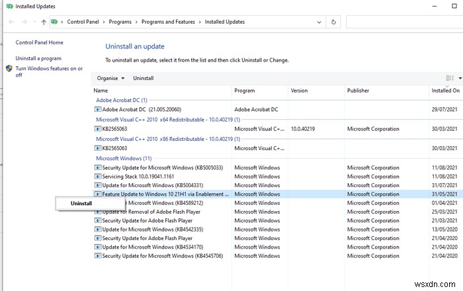
Task: Click Installed Updates title bar icon
Action: tap(10, 6)
